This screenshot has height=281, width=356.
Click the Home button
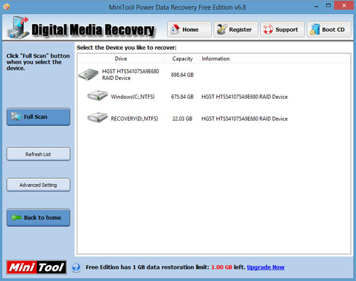click(x=189, y=29)
